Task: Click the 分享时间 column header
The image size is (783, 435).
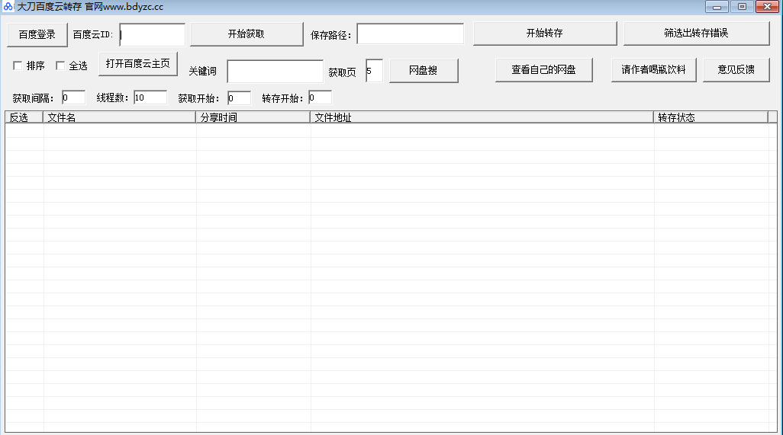Action: tap(253, 117)
